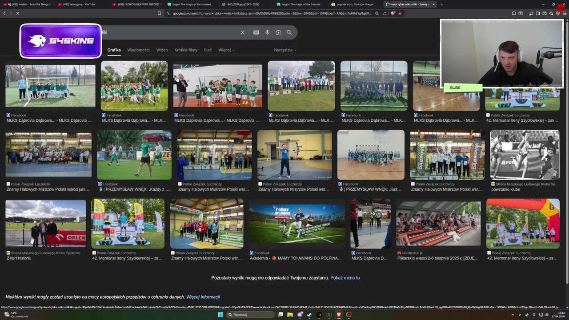Show hidden system tray icons
Viewport: 569px width, 320px height.
[513, 315]
